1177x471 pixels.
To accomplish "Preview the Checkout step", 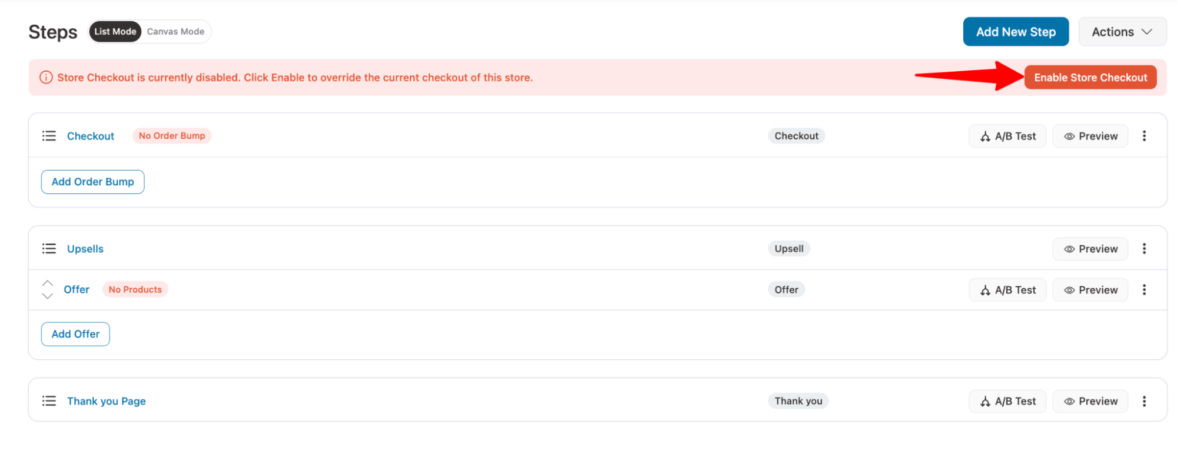I will point(1090,136).
